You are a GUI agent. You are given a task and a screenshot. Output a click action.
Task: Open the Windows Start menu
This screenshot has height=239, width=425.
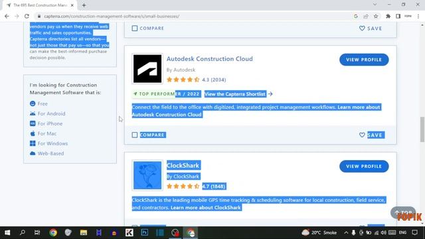[x=7, y=232]
